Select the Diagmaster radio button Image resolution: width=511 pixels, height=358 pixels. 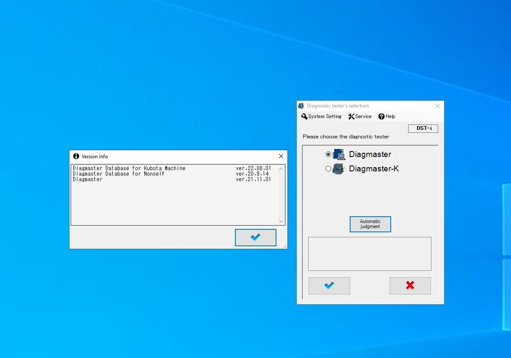pyautogui.click(x=329, y=154)
